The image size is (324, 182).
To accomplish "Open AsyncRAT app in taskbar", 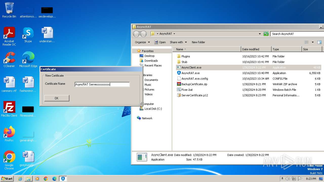I will pos(63,179).
